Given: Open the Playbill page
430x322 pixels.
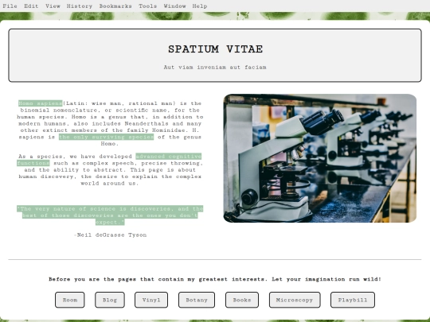Looking at the screenshot, I should click(x=353, y=300).
